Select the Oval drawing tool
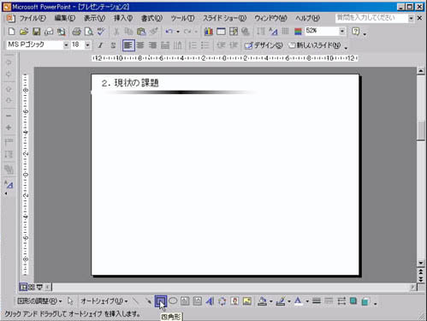This screenshot has width=427, height=321. click(x=173, y=301)
